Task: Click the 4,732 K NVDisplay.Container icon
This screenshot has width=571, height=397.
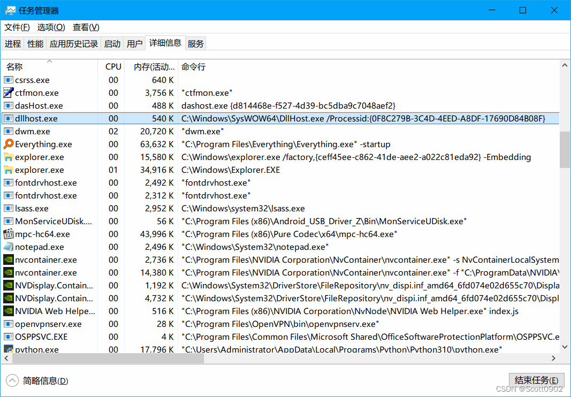Action: 9,298
